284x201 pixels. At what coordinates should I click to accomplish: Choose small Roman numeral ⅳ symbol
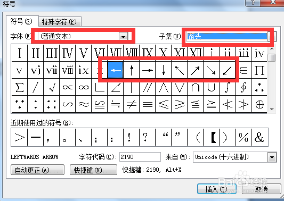(259, 53)
